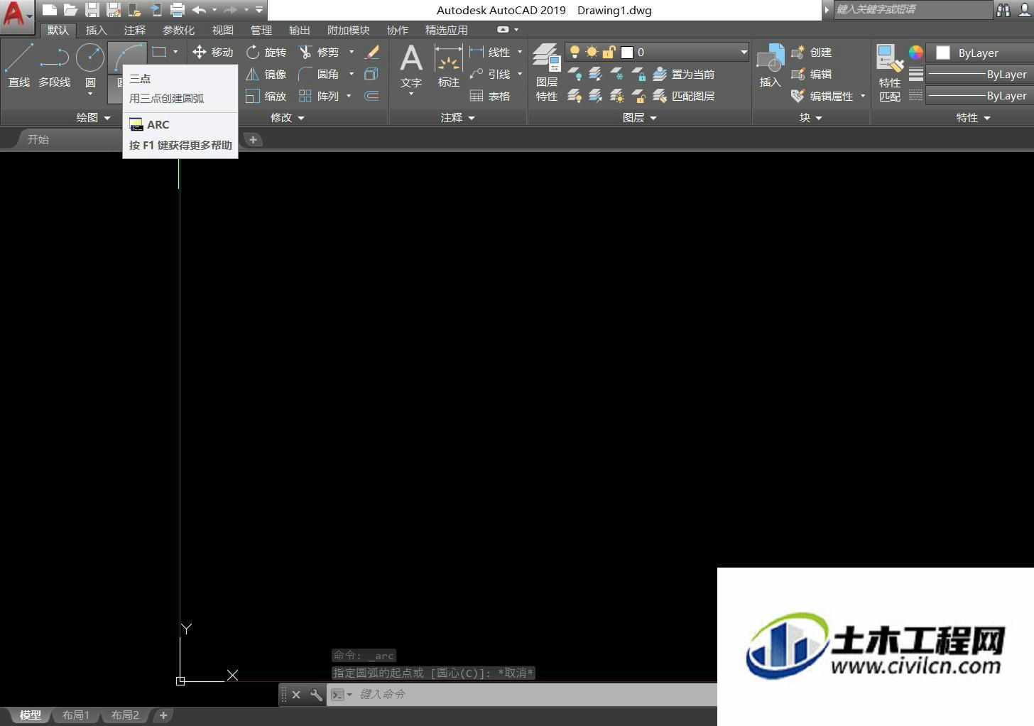This screenshot has height=726, width=1034.
Task: Switch to the Insert (插入) ribbon tab
Action: pyautogui.click(x=96, y=30)
